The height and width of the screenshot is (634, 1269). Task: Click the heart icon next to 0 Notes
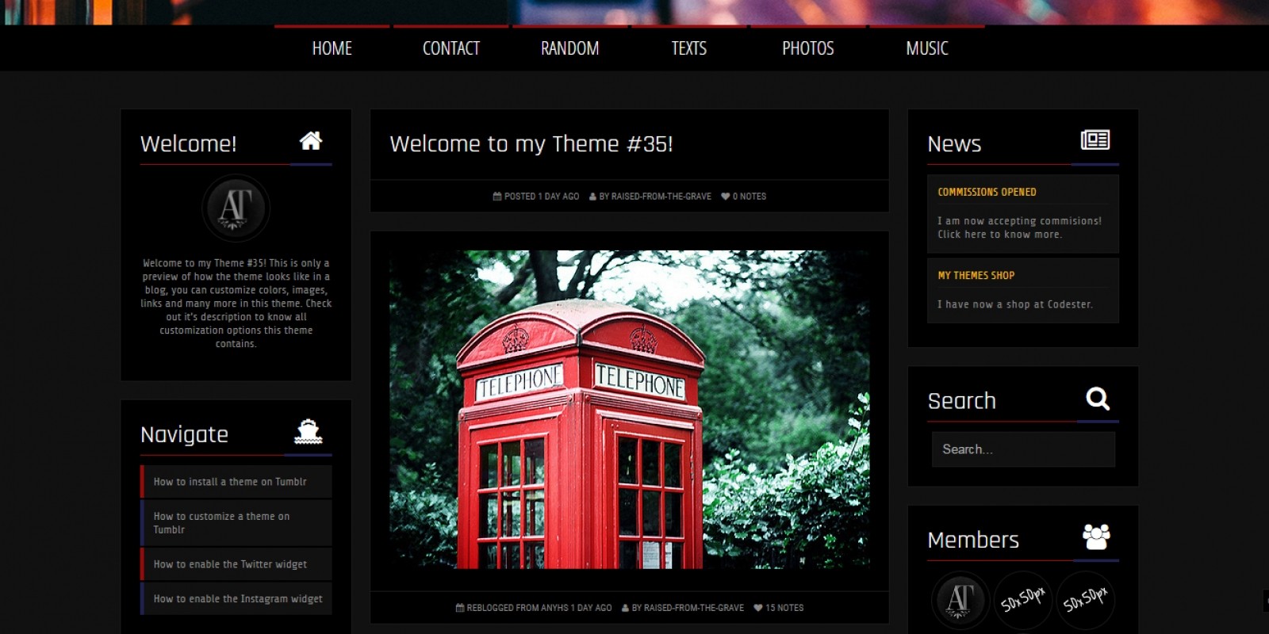pyautogui.click(x=725, y=197)
